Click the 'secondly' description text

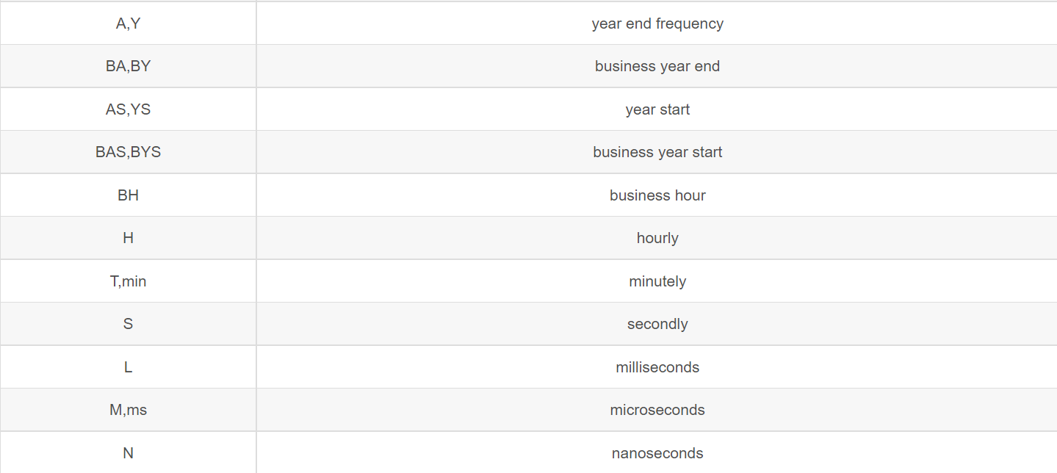[657, 324]
